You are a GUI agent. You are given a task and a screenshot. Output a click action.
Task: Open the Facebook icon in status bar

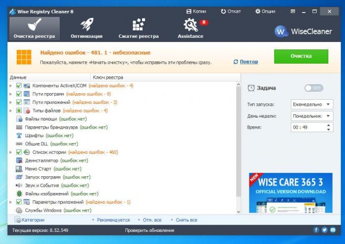[316, 230]
